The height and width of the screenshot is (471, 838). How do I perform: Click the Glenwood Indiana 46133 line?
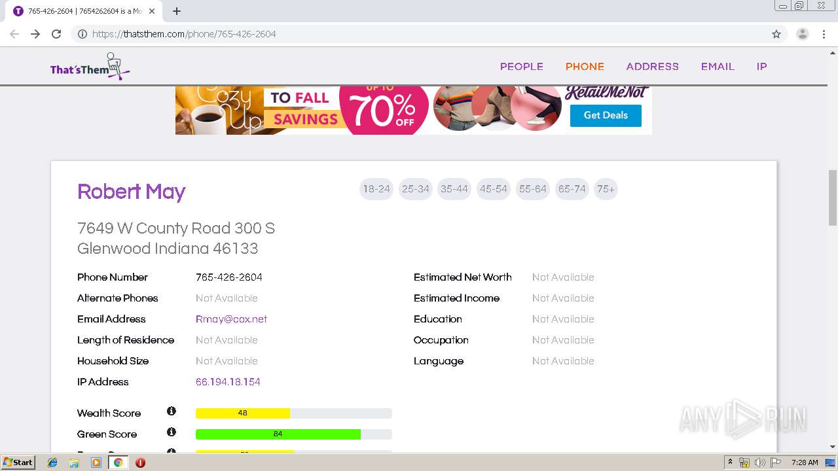pos(168,249)
